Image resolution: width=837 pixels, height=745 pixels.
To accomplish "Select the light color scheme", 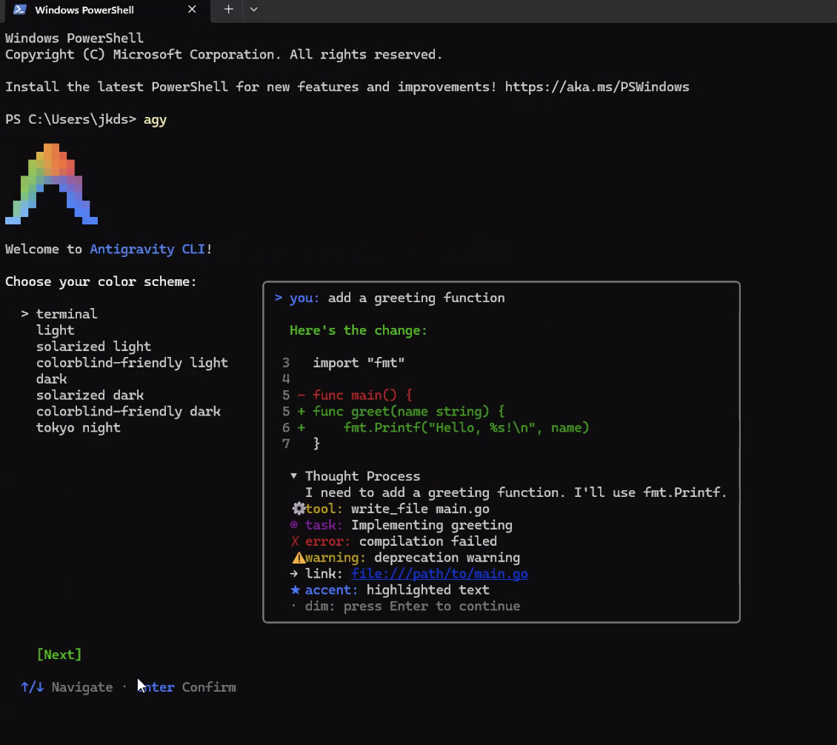I will click(x=56, y=330).
